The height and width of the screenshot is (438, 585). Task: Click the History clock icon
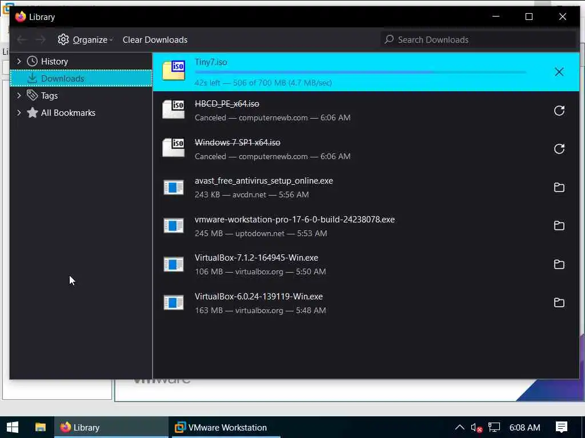(33, 61)
